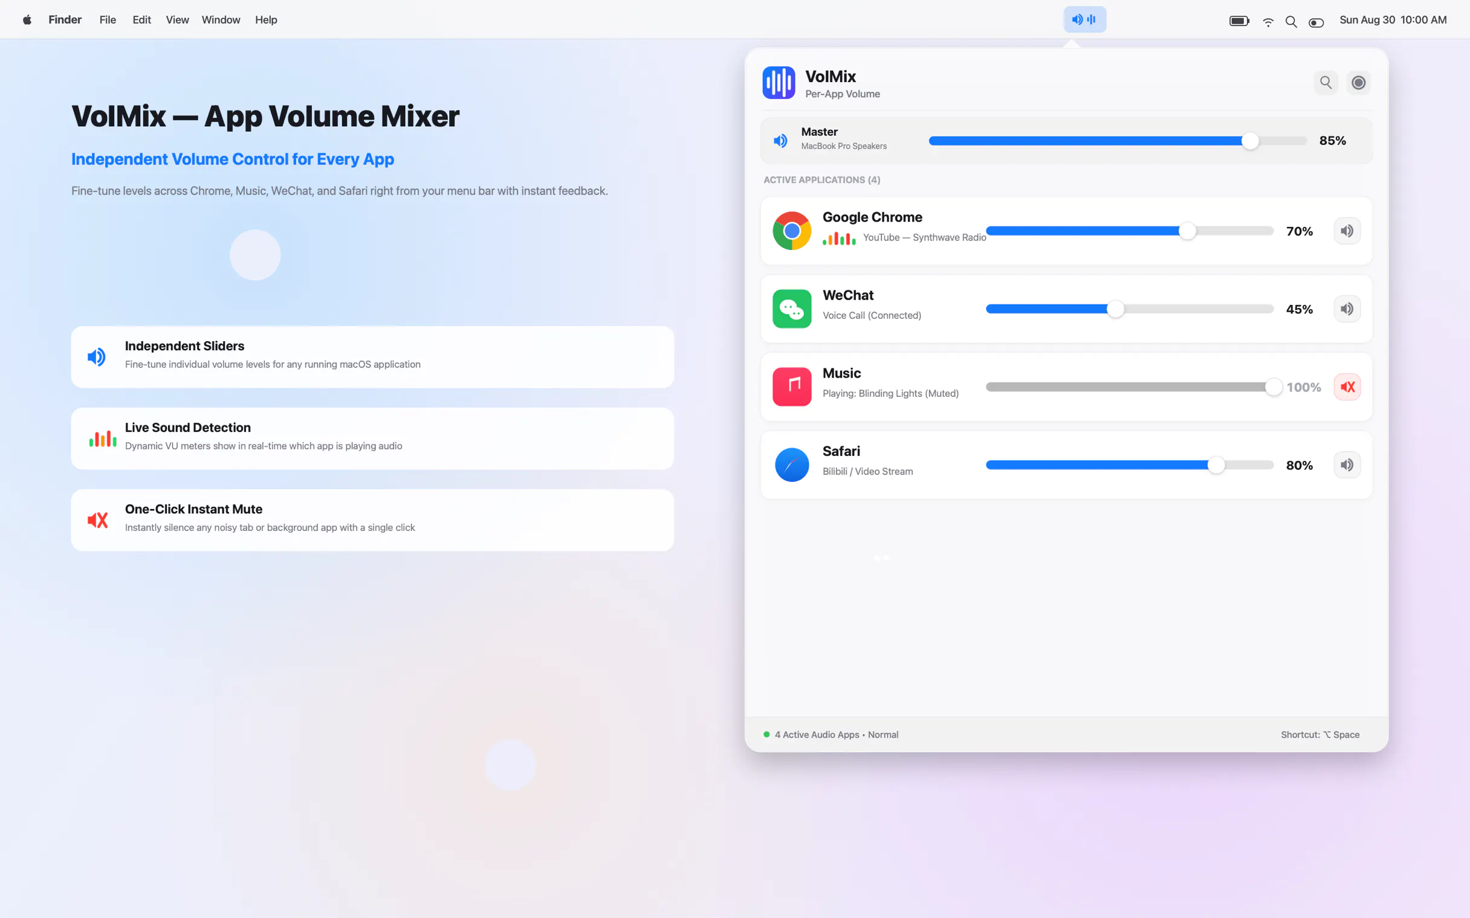The width and height of the screenshot is (1470, 918).
Task: Click 'YouTube — Synthwave Radio' subtitle
Action: pyautogui.click(x=925, y=237)
